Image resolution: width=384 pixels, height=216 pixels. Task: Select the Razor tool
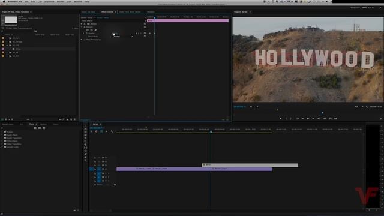click(x=85, y=145)
